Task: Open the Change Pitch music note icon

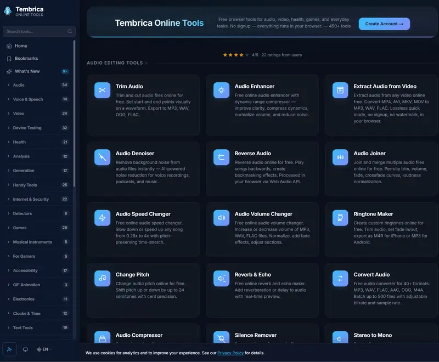Action: [x=102, y=278]
